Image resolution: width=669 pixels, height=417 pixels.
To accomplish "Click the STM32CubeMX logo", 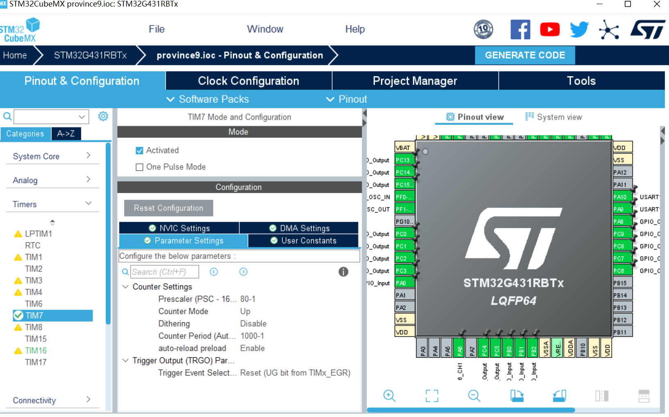I will click(x=20, y=29).
